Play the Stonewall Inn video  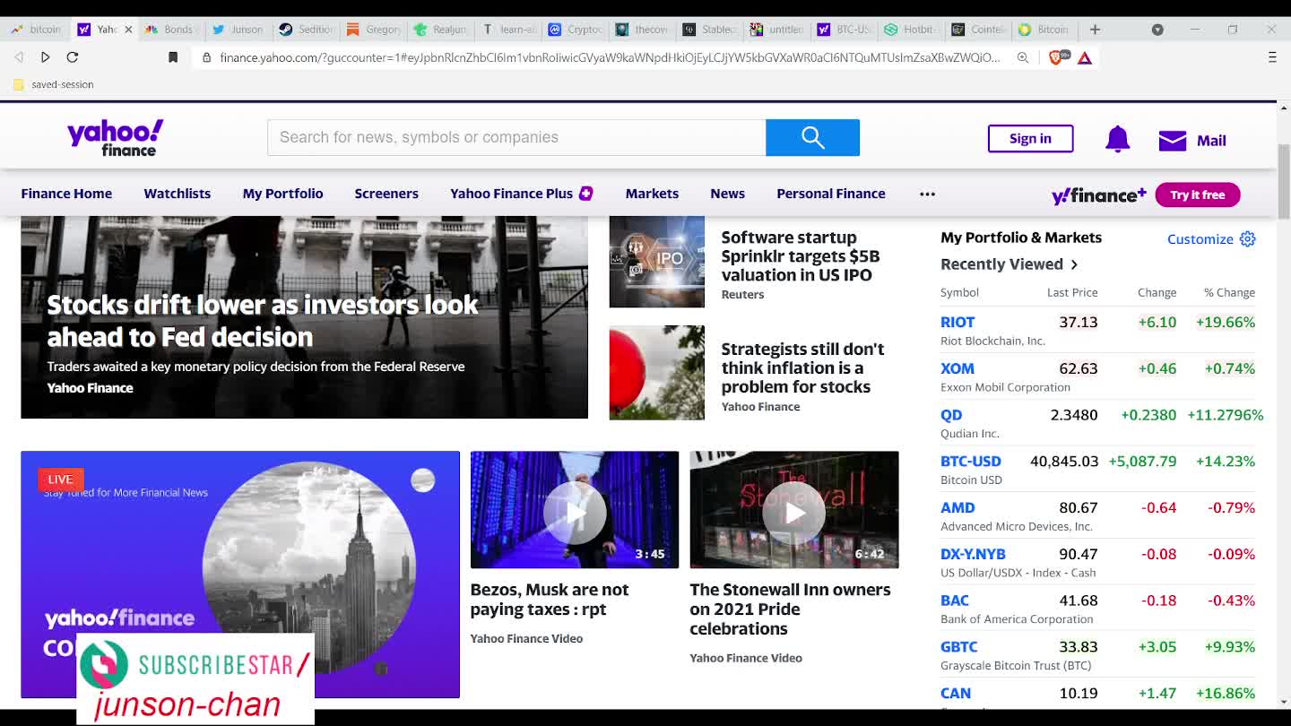point(793,512)
